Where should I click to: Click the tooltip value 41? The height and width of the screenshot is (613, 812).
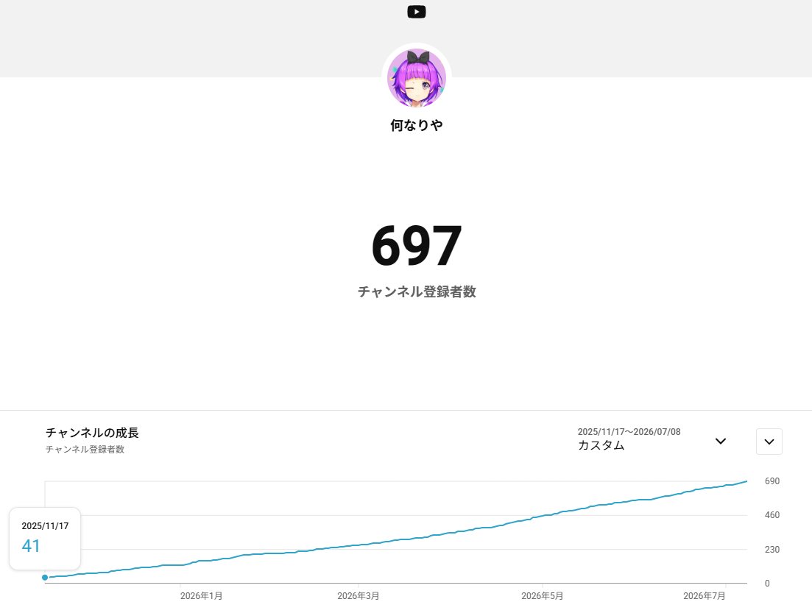point(31,546)
